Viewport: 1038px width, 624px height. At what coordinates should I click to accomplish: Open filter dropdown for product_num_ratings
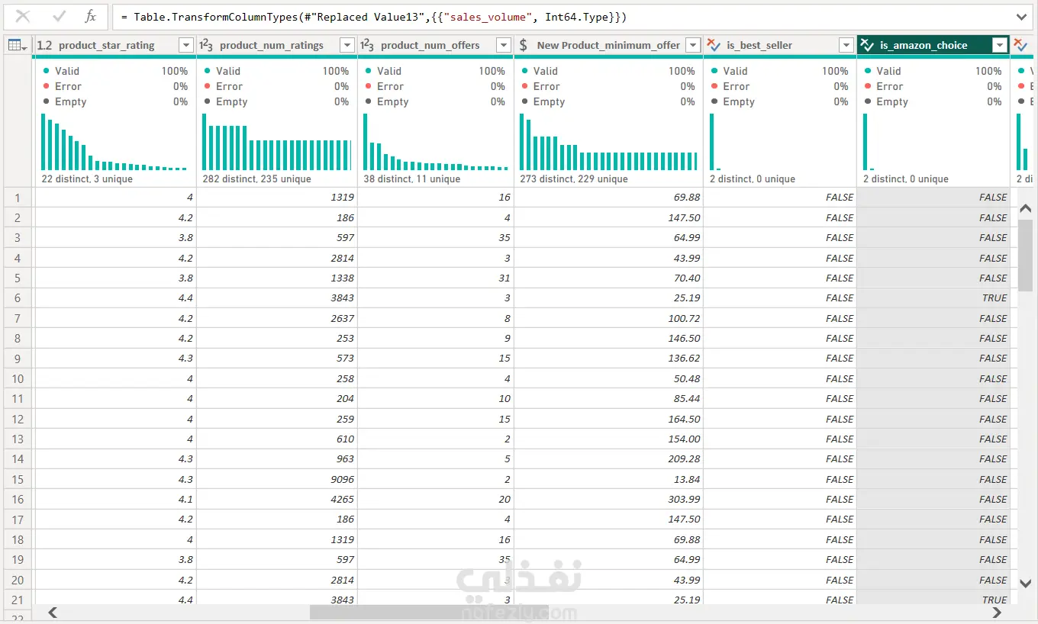(347, 46)
